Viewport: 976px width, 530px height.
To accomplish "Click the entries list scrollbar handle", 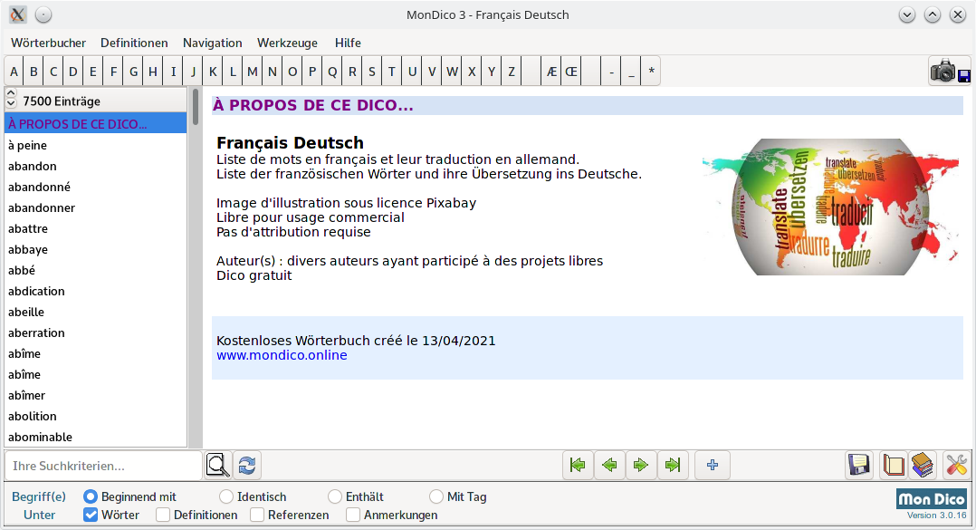I will (195, 107).
